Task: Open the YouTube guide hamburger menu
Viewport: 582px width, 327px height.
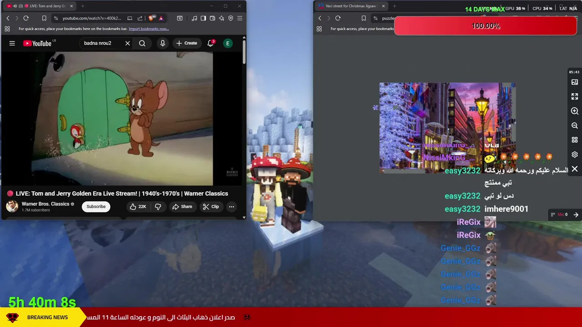Action: [x=12, y=43]
